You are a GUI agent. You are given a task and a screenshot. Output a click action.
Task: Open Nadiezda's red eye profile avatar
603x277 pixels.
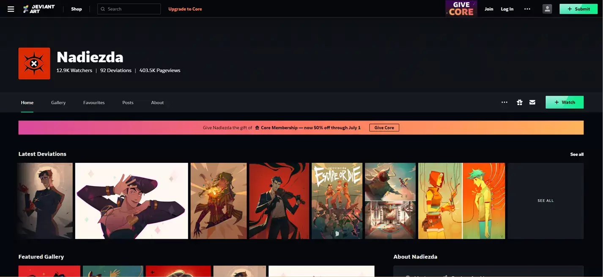point(34,63)
